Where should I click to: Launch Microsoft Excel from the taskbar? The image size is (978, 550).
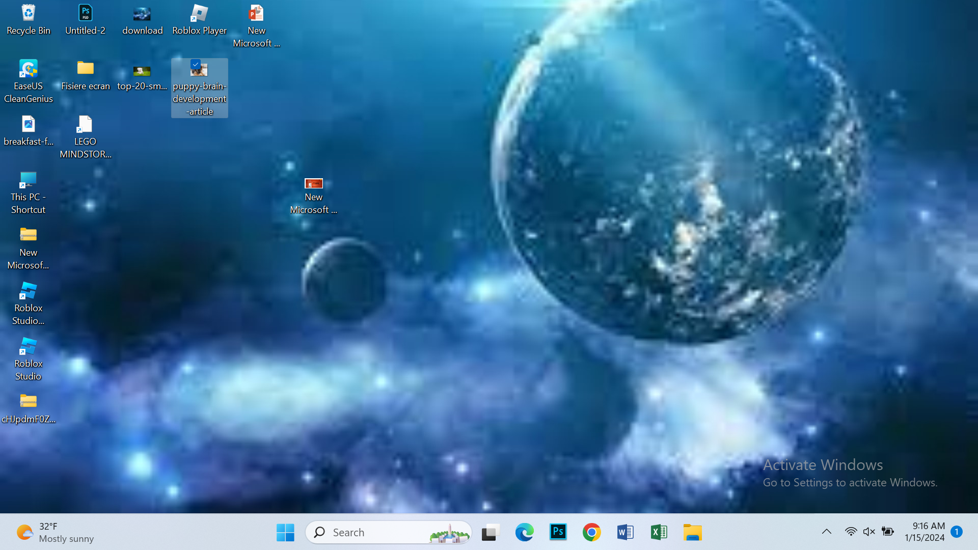tap(659, 532)
